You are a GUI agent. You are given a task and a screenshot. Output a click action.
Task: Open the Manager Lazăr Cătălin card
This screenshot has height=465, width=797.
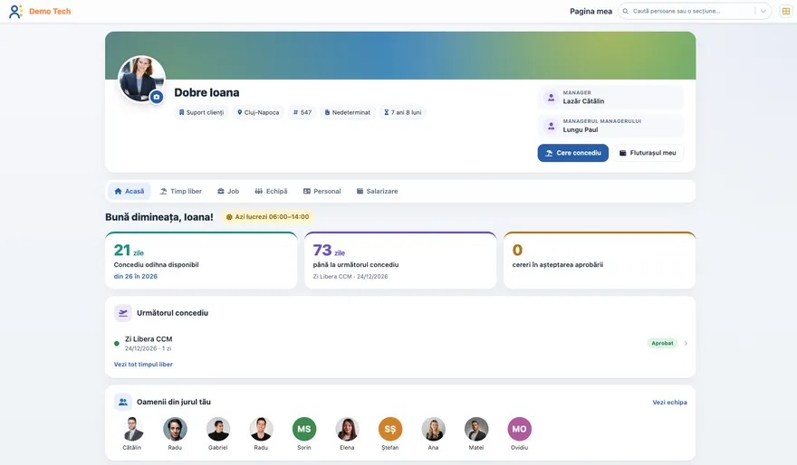click(x=611, y=98)
